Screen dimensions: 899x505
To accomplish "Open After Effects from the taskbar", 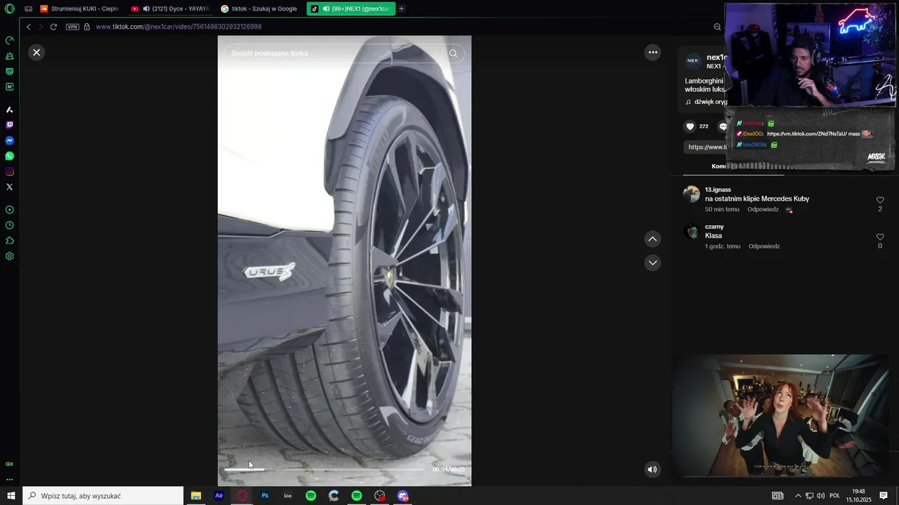I will 219,496.
